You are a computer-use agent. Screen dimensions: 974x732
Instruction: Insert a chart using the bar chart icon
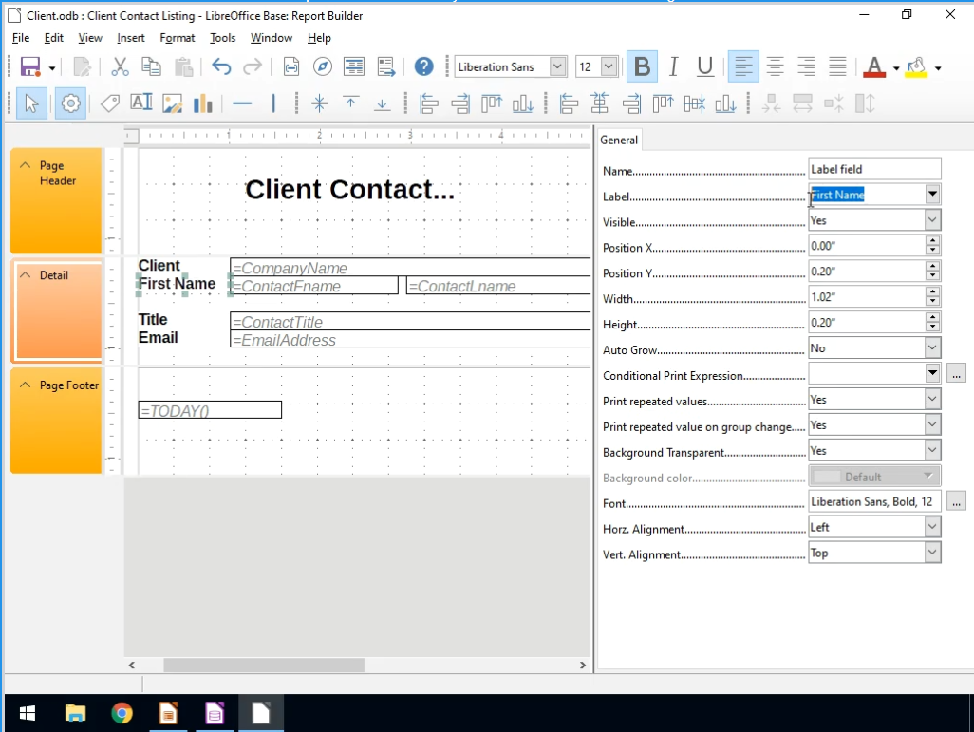202,103
